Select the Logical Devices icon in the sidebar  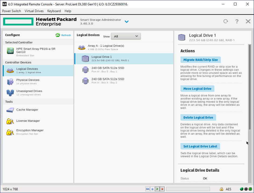tap(10, 70)
